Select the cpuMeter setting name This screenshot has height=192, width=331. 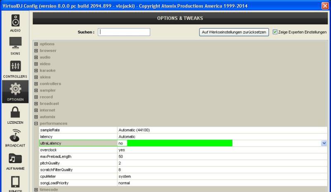(48, 176)
